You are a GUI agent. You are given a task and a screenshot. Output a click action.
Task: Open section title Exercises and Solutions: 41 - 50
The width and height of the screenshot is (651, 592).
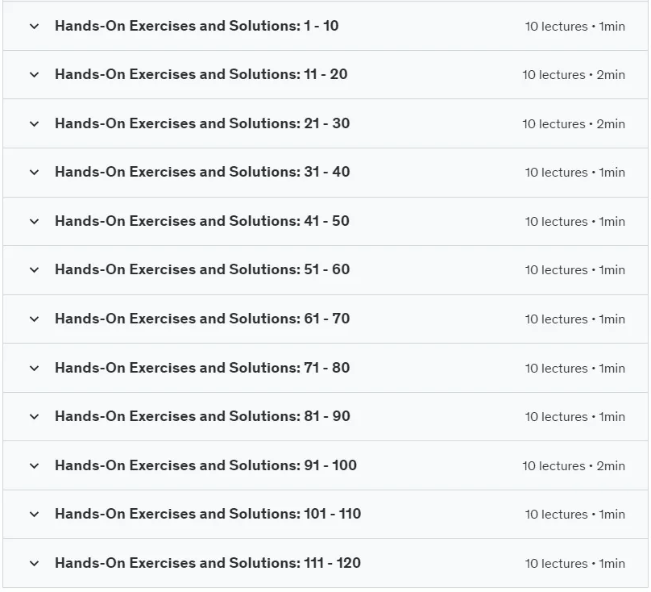(x=202, y=221)
